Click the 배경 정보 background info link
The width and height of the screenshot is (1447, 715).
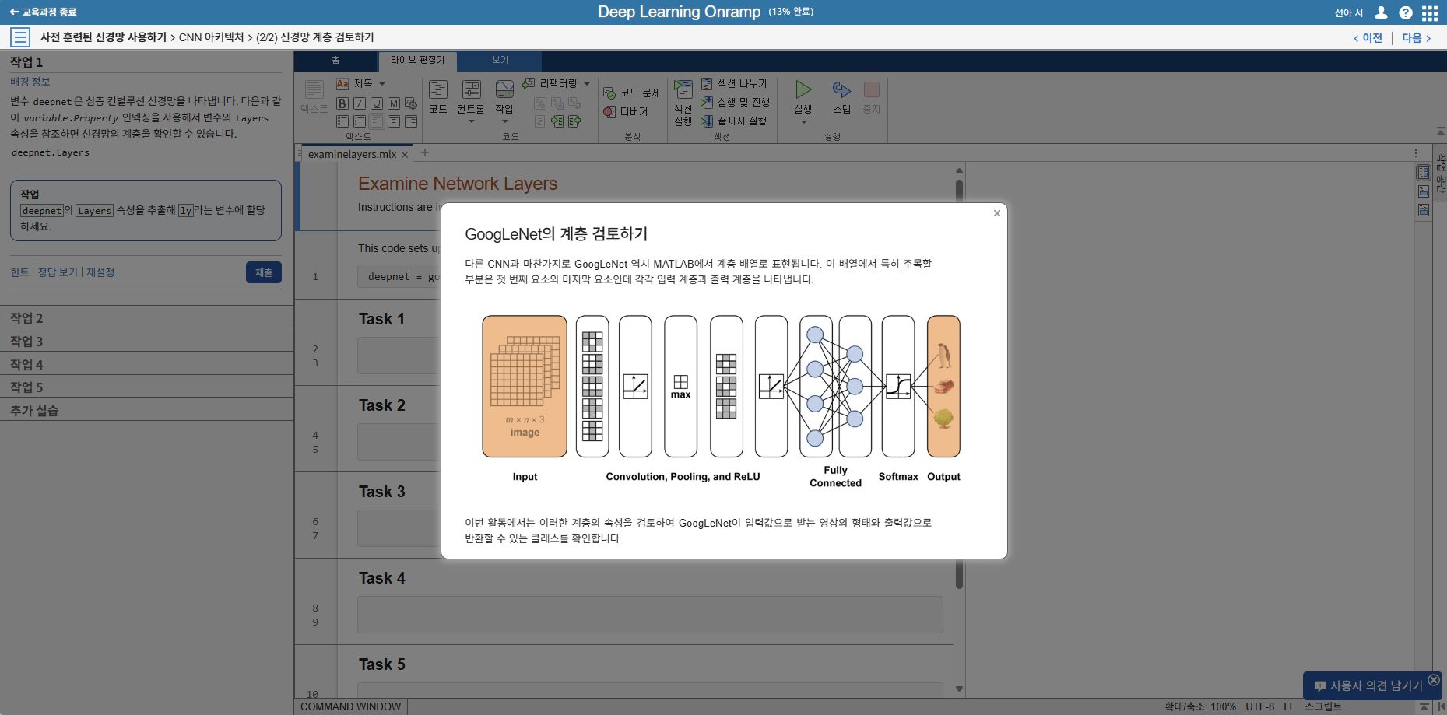30,82
